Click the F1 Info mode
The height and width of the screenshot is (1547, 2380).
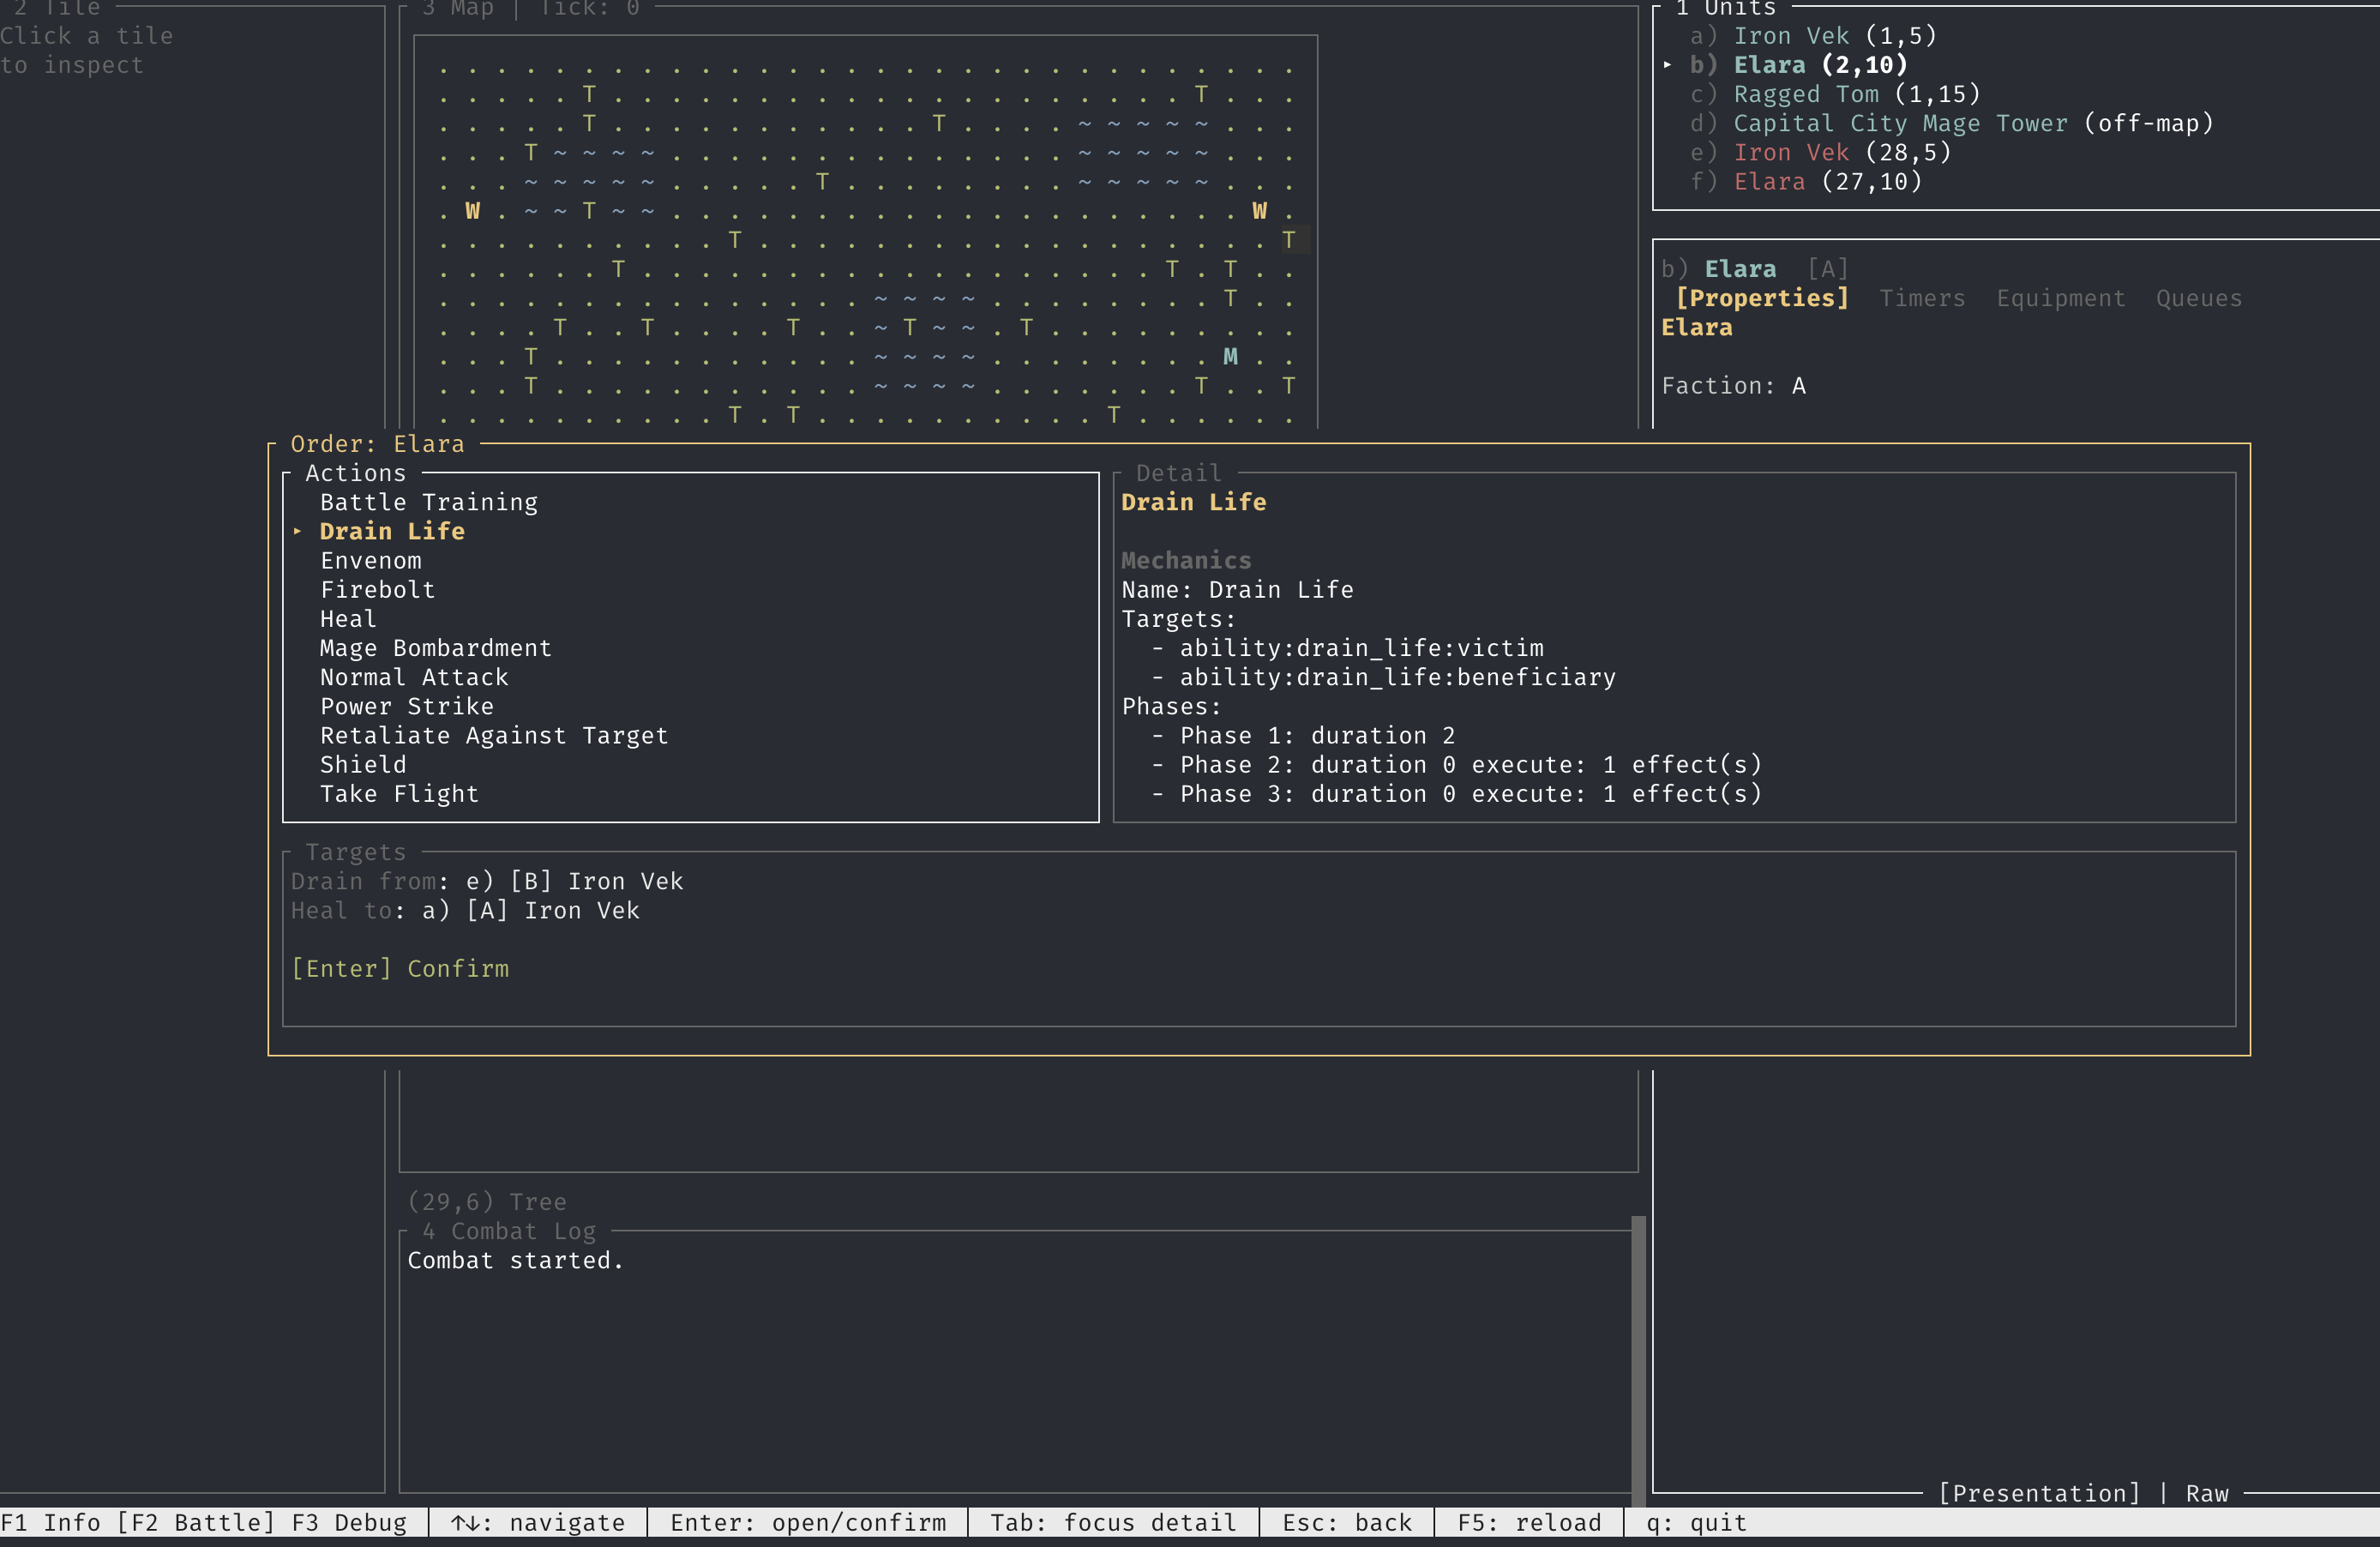50,1522
